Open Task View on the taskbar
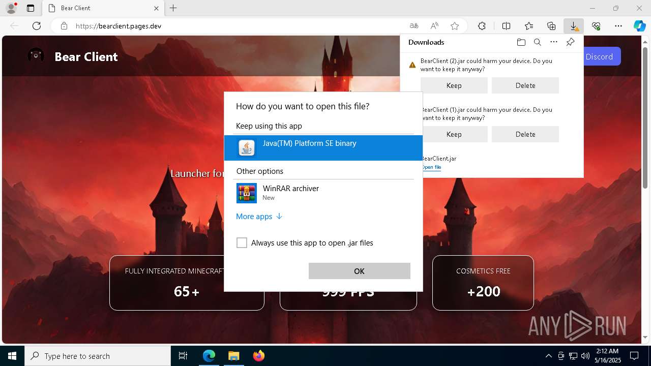The height and width of the screenshot is (366, 651). click(x=183, y=356)
